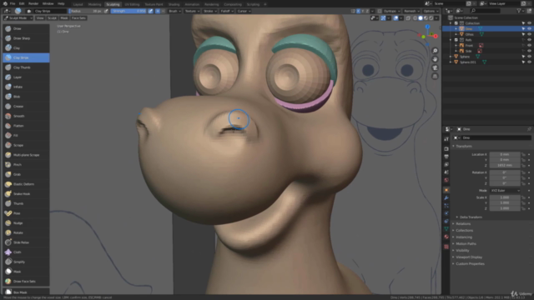The image size is (534, 300).
Task: Open the Remesh dropdown
Action: 411,11
